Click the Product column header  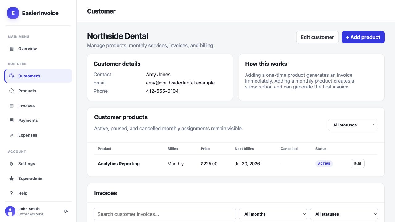105,149
